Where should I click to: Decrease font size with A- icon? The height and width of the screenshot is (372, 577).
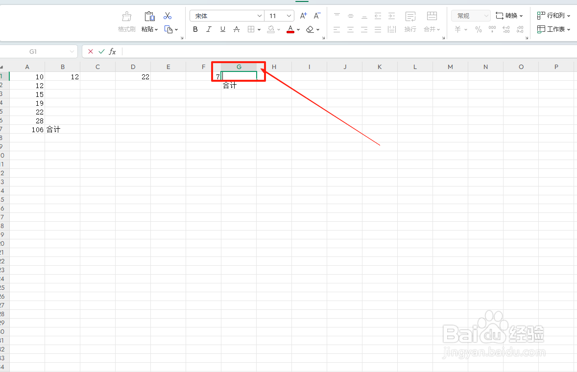(x=317, y=16)
